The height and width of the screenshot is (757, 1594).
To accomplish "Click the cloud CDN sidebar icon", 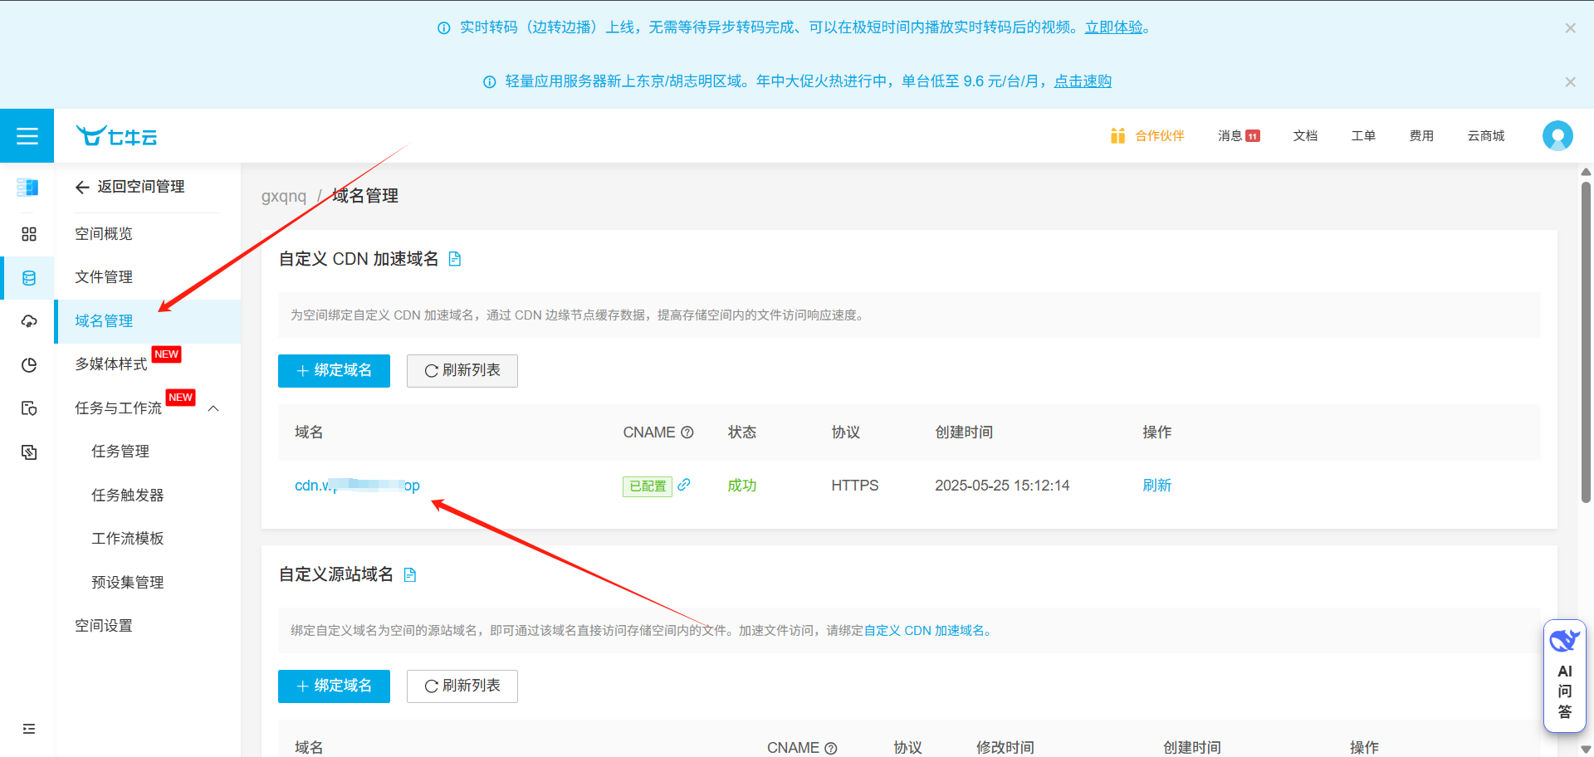I will pos(29,321).
